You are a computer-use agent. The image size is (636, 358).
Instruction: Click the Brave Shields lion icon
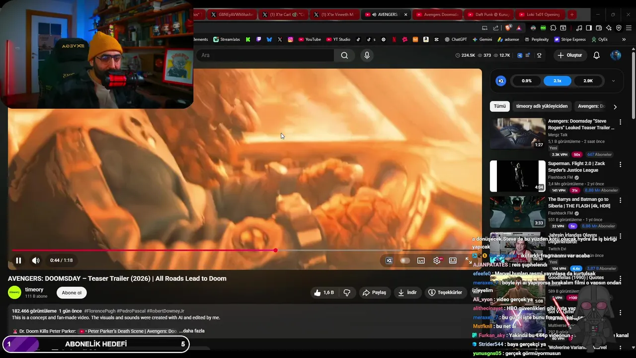tap(508, 28)
